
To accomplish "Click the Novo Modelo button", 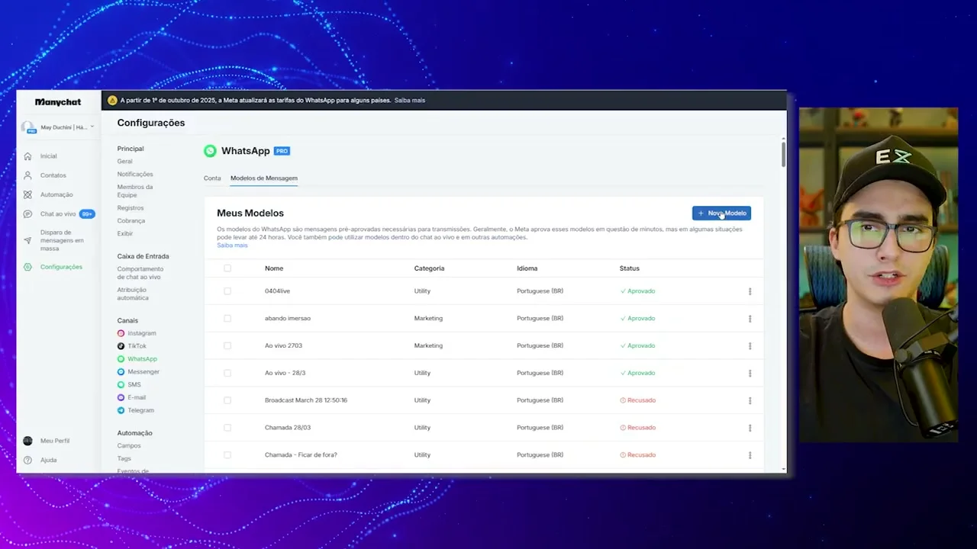I will pyautogui.click(x=721, y=213).
